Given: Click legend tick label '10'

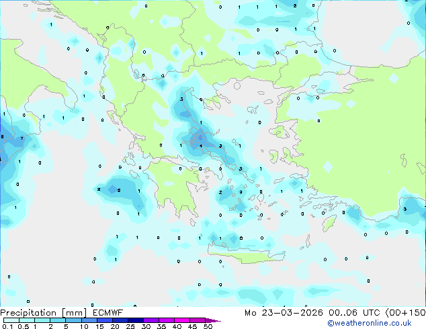Looking at the screenshot, I should click(x=84, y=326).
